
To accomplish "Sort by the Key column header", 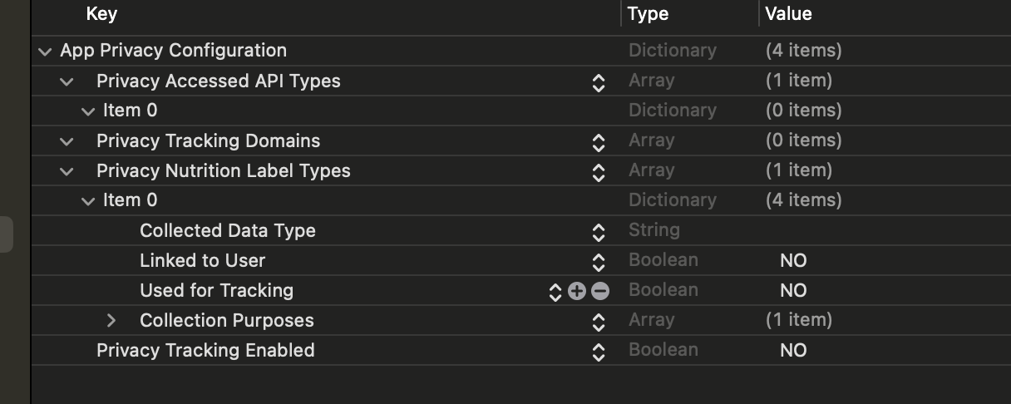I will 101,14.
